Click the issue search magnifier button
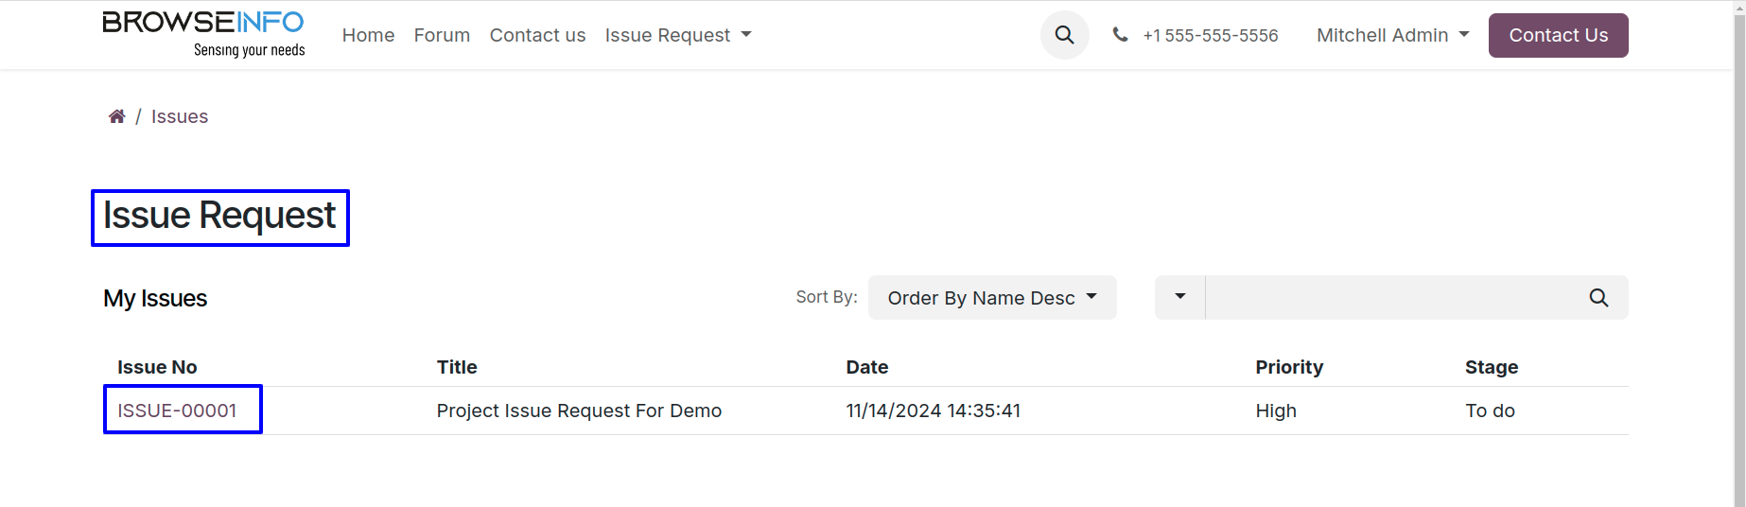The image size is (1746, 507). click(x=1598, y=298)
